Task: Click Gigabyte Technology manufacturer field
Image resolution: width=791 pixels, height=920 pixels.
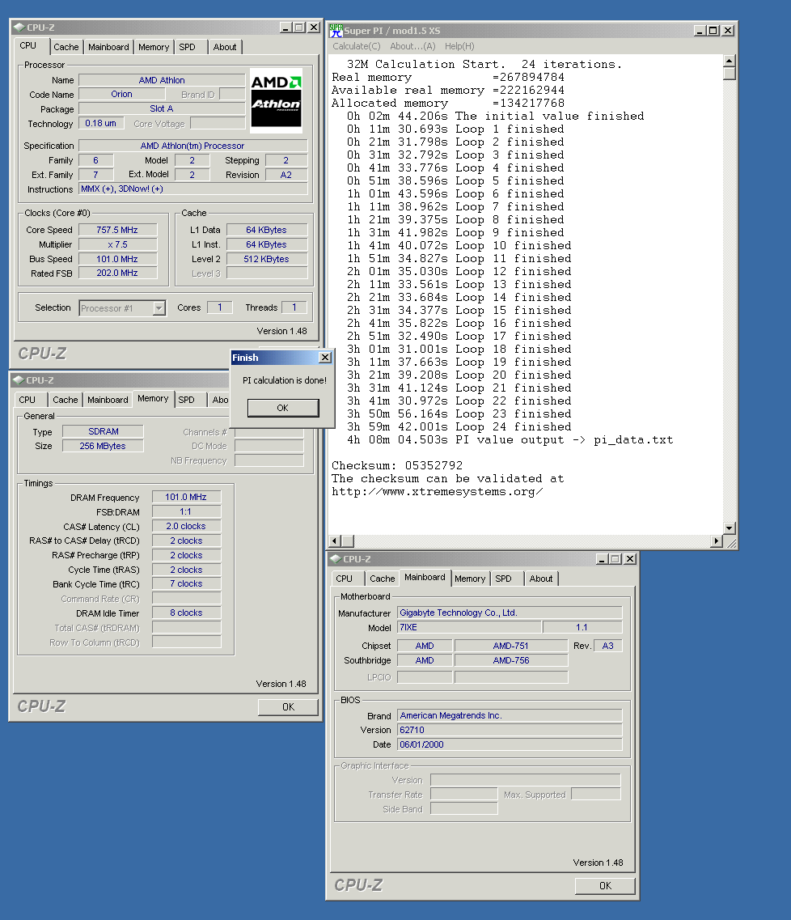Action: pos(510,613)
